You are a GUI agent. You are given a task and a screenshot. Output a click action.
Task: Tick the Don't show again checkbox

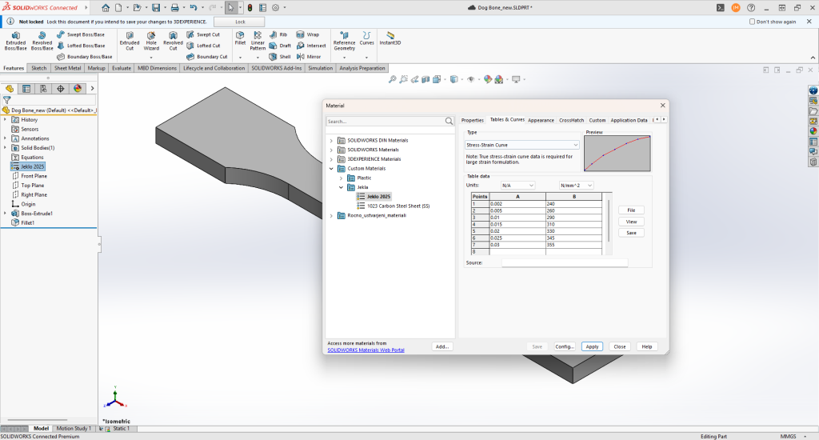752,22
